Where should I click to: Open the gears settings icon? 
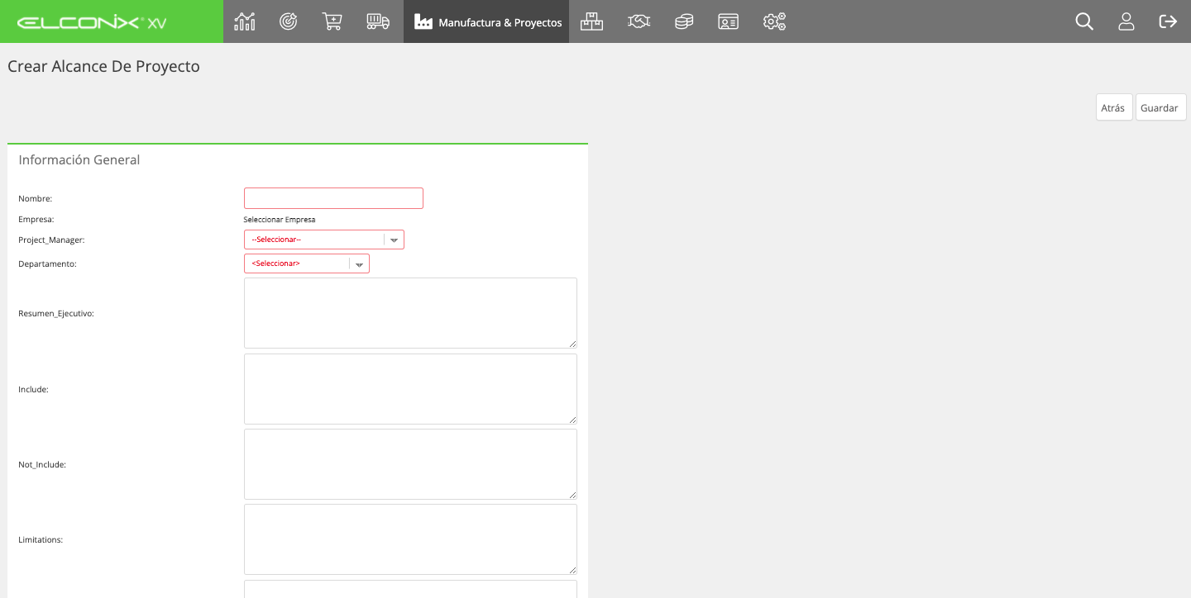[774, 21]
